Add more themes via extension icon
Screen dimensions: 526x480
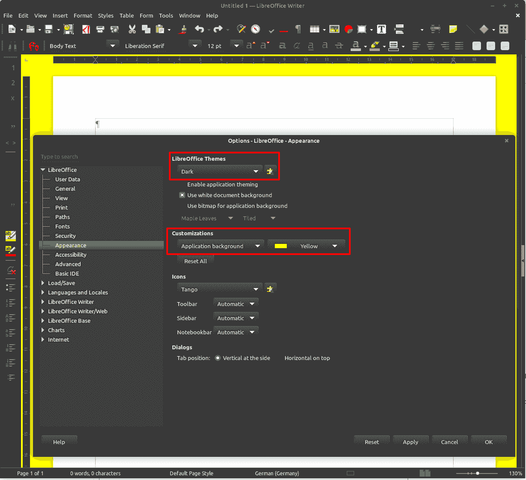270,171
